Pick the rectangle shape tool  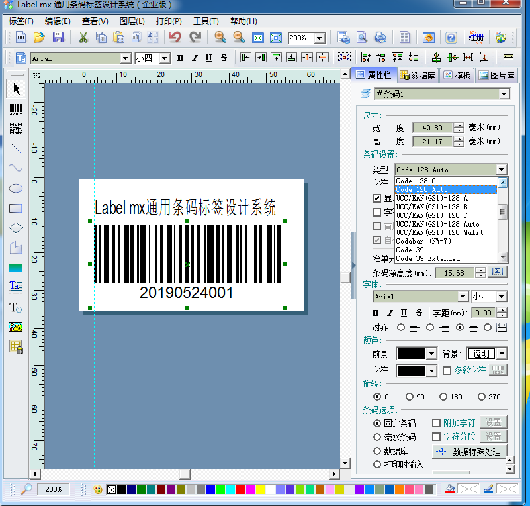click(15, 209)
